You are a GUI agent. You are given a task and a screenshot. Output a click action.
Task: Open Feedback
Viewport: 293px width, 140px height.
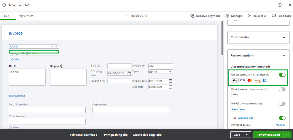[x=281, y=16]
